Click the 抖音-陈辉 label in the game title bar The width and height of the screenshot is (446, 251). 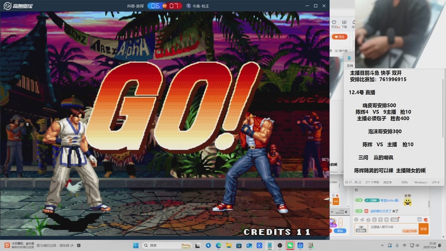[x=135, y=6]
